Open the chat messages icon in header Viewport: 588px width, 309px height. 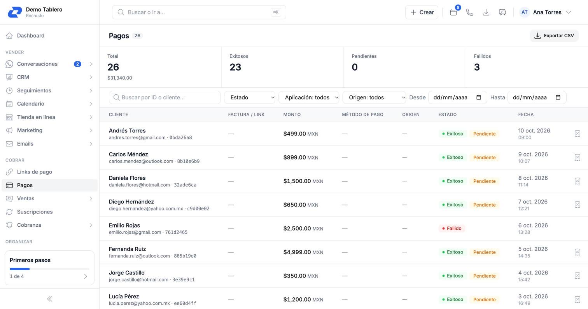(x=502, y=12)
